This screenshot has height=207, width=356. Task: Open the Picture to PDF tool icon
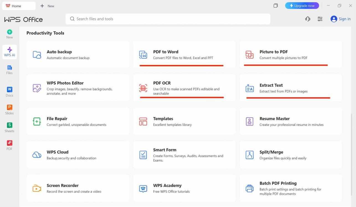[x=249, y=55]
